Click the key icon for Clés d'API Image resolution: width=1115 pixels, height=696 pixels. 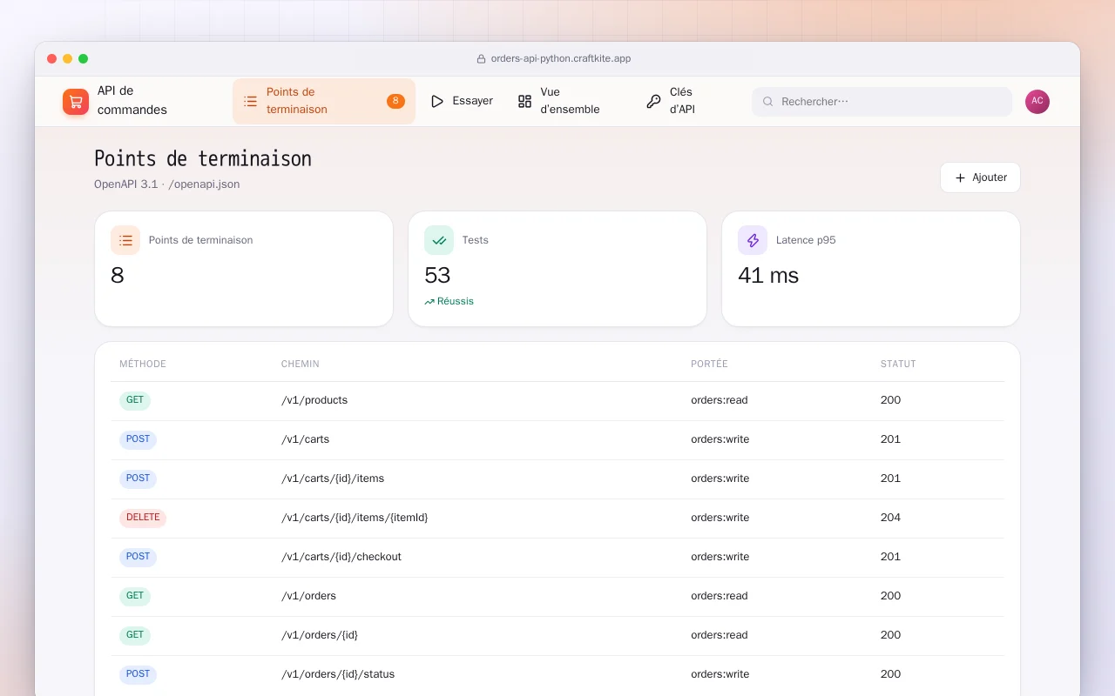click(x=653, y=101)
